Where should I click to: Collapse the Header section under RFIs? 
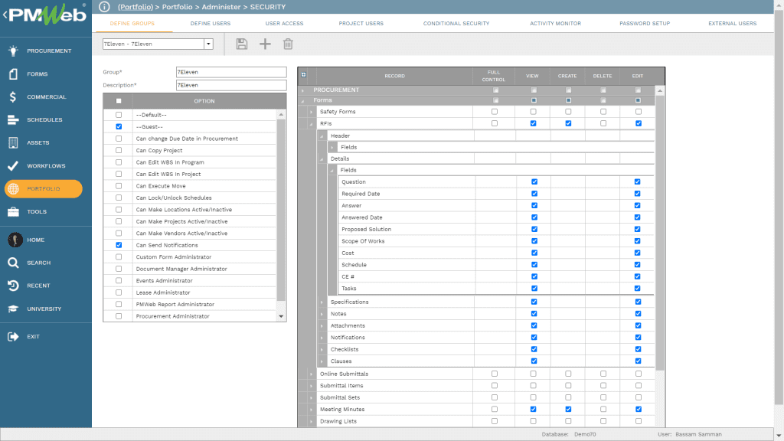pyautogui.click(x=322, y=136)
